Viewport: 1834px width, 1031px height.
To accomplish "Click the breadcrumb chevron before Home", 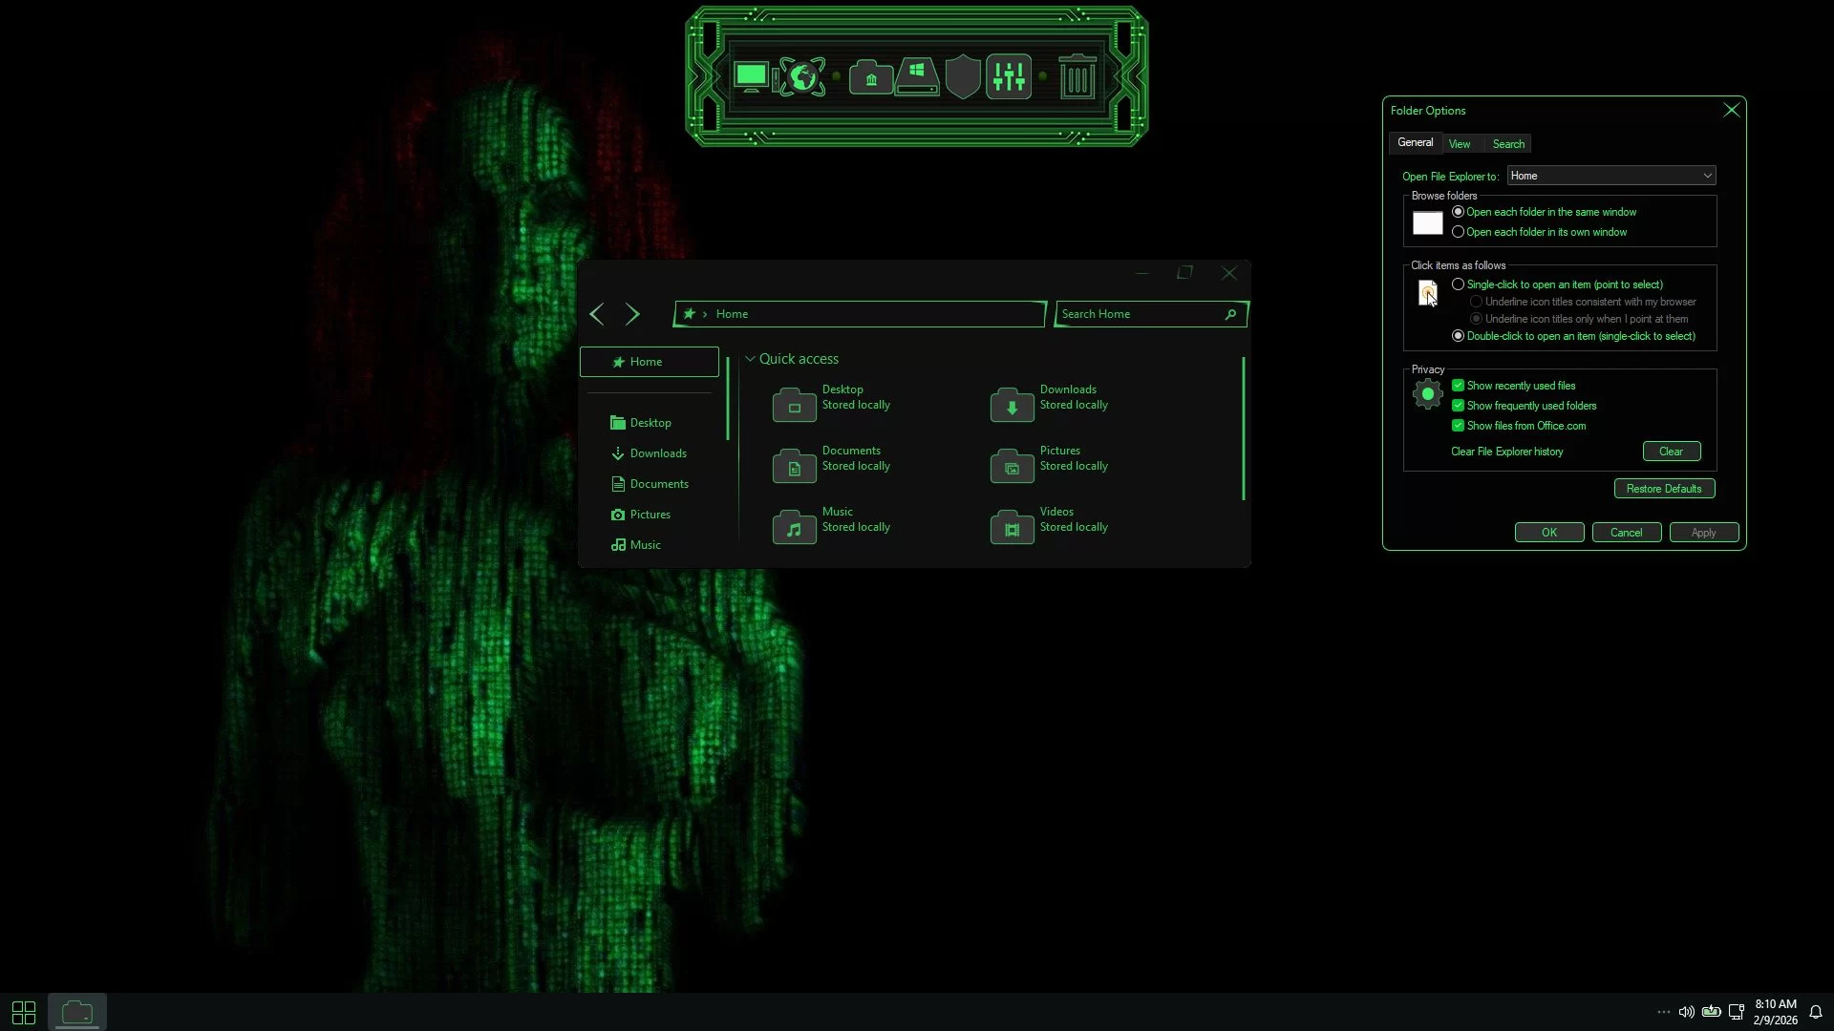I will pyautogui.click(x=705, y=314).
